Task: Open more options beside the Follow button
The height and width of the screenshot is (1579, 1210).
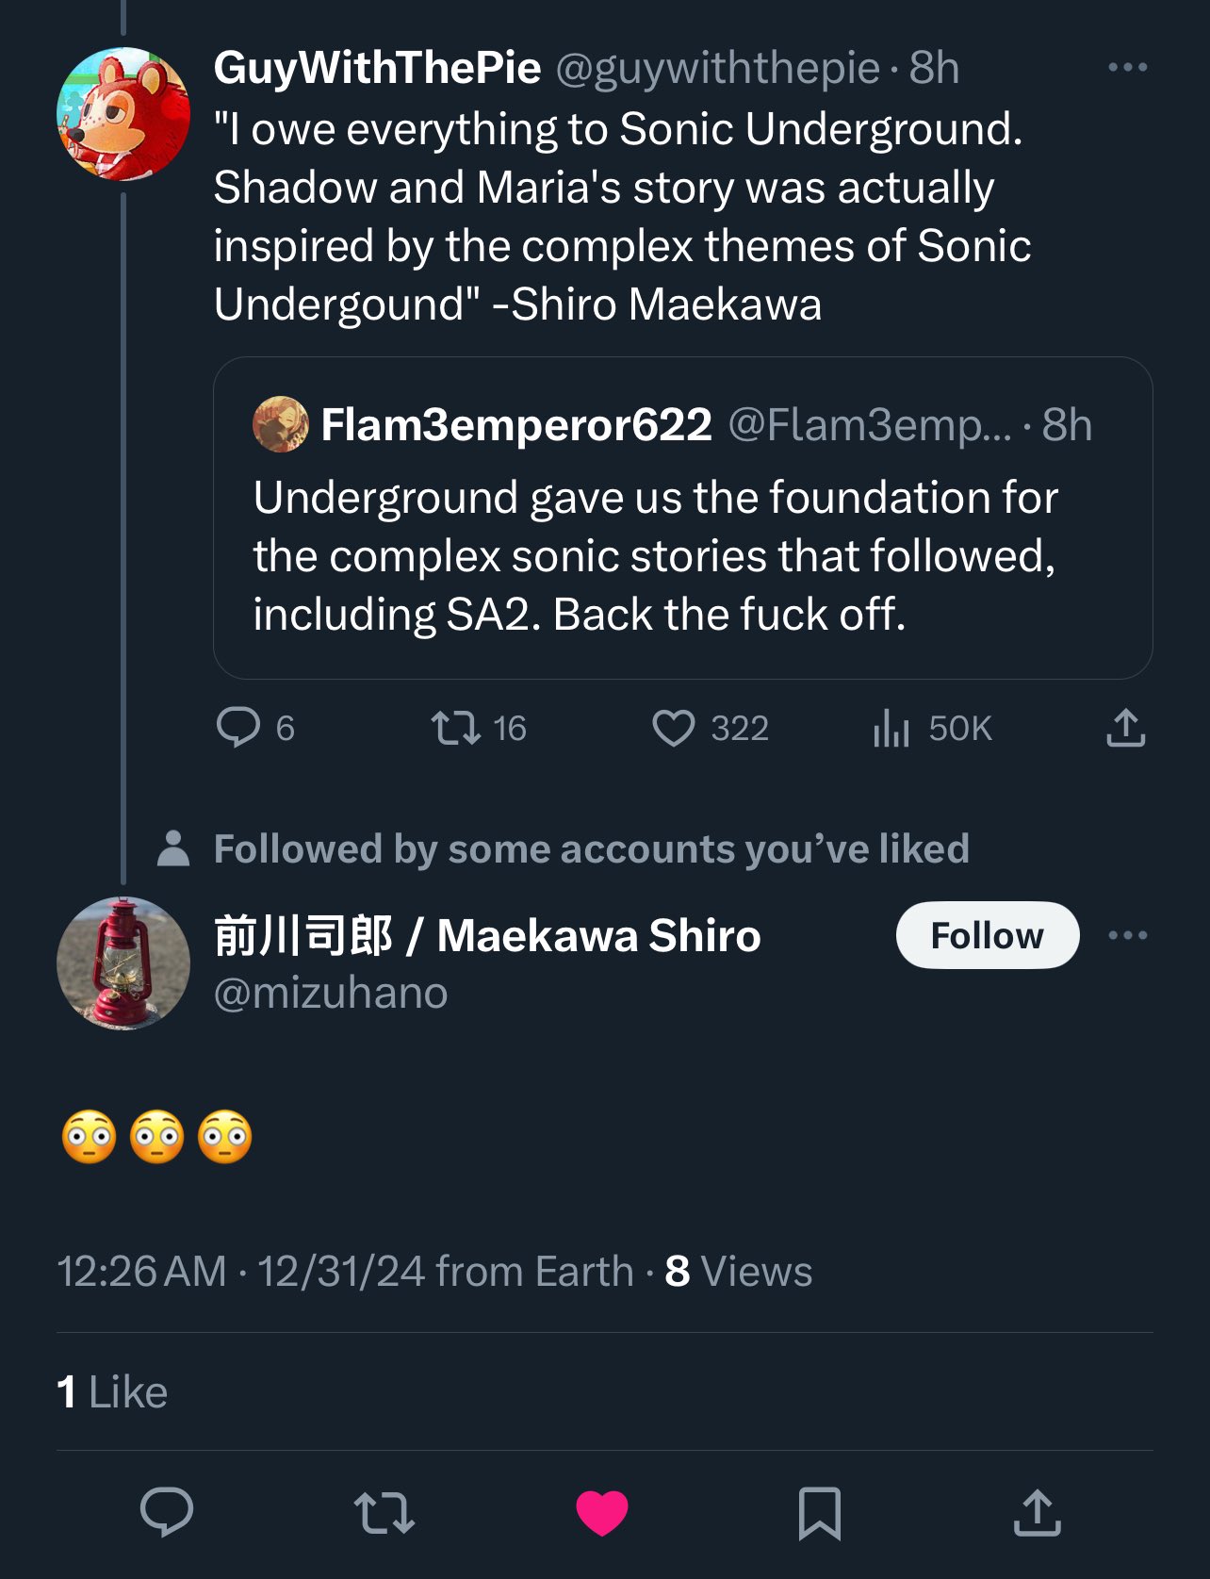Action: (x=1127, y=935)
